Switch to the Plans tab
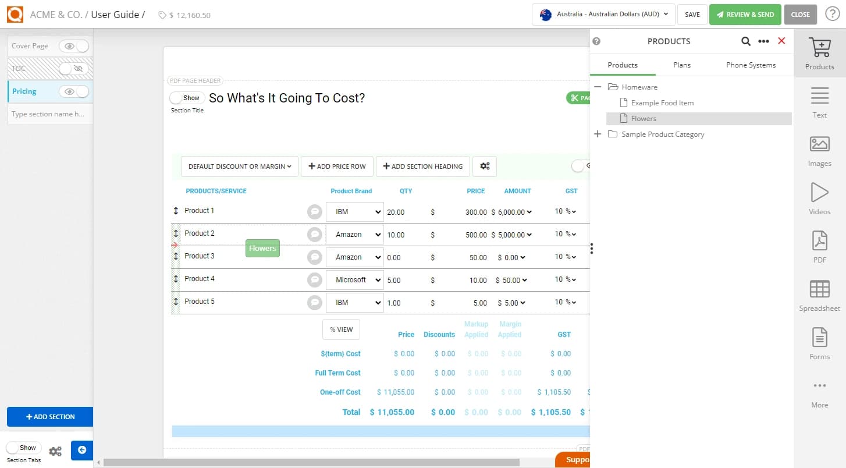846x468 pixels. [681, 65]
